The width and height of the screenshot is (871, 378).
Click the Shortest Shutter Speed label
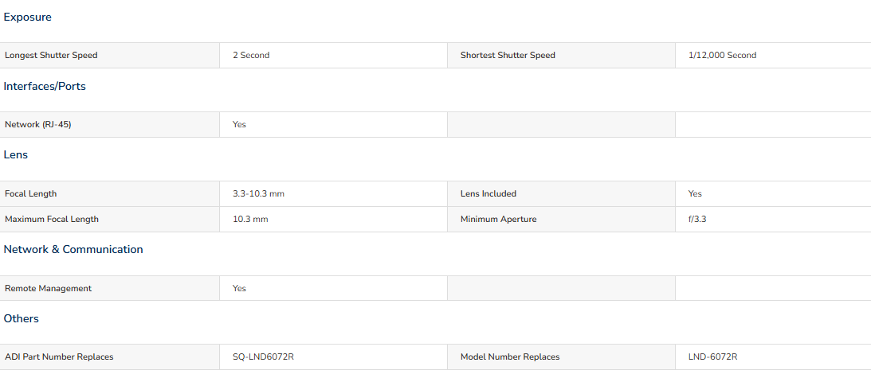(x=508, y=56)
